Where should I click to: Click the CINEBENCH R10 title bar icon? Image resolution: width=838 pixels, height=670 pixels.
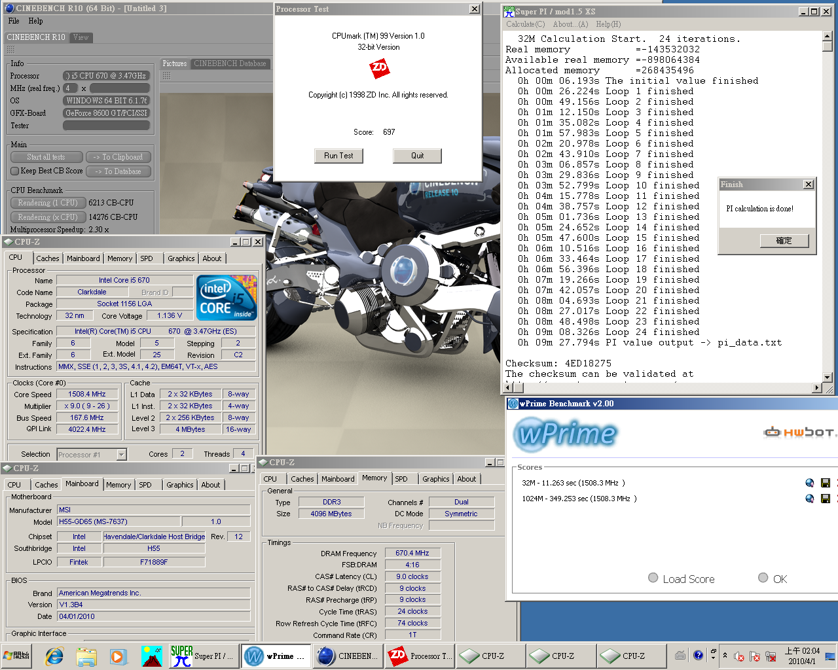tap(9, 9)
